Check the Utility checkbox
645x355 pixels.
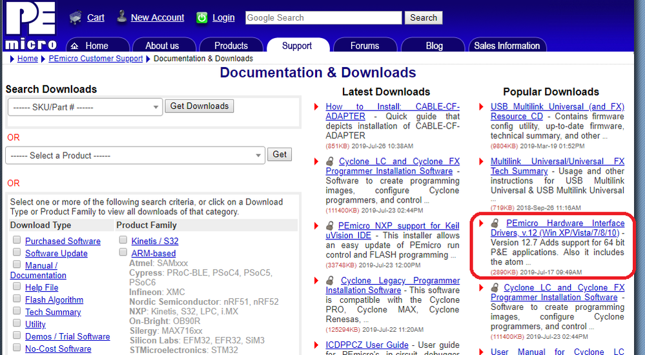click(17, 323)
